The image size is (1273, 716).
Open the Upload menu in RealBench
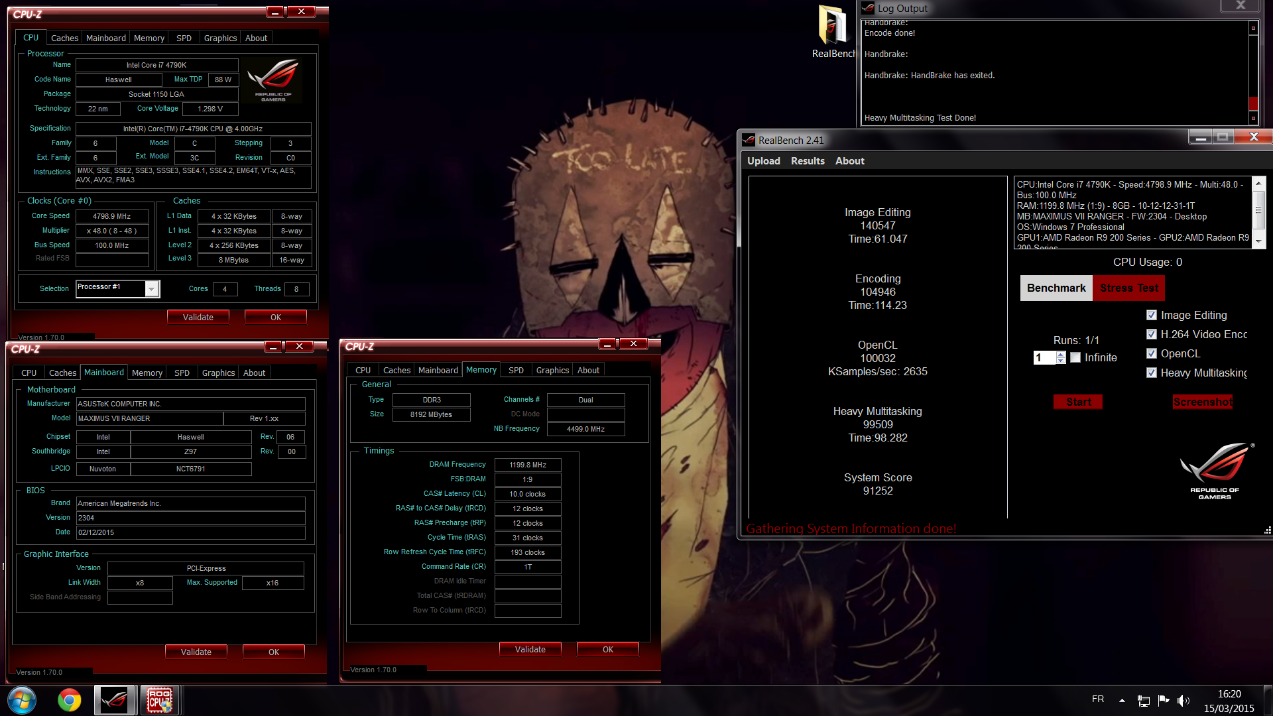tap(764, 161)
